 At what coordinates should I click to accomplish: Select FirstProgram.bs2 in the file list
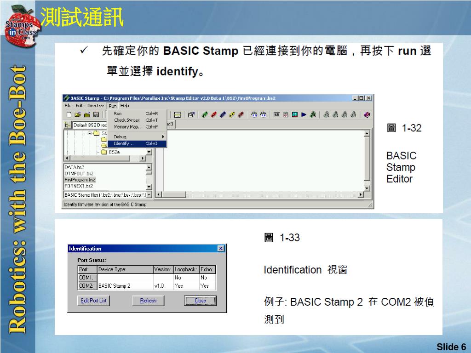(x=80, y=180)
